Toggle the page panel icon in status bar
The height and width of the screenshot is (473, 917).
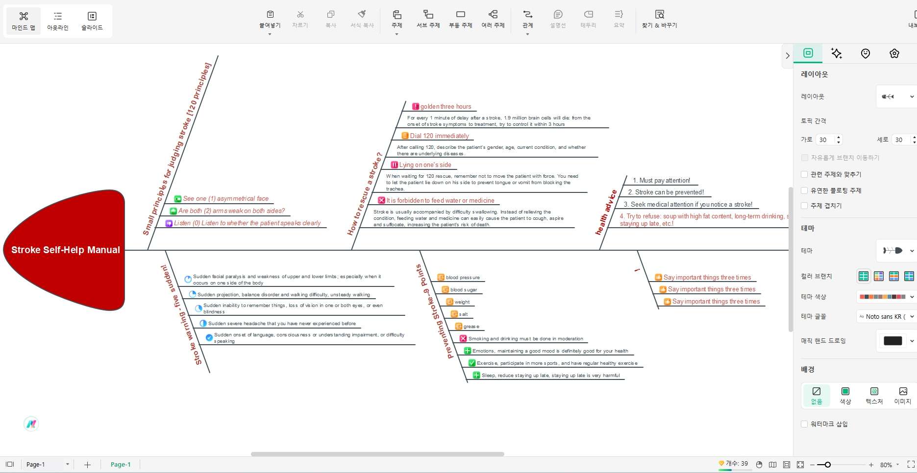10,464
